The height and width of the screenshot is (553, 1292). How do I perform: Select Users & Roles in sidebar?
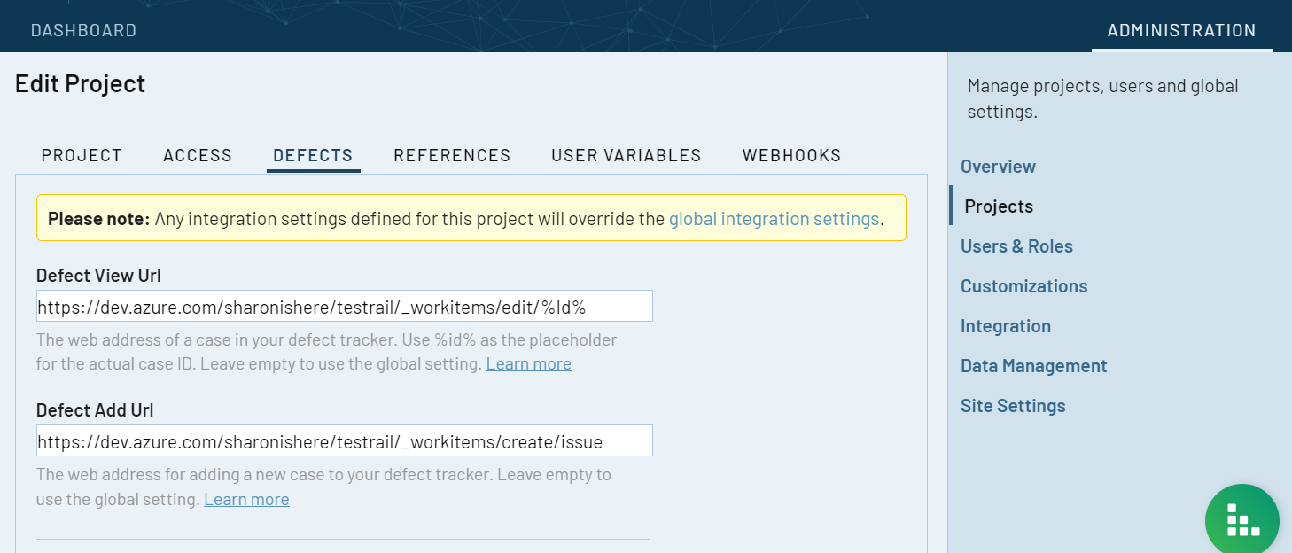tap(1016, 246)
